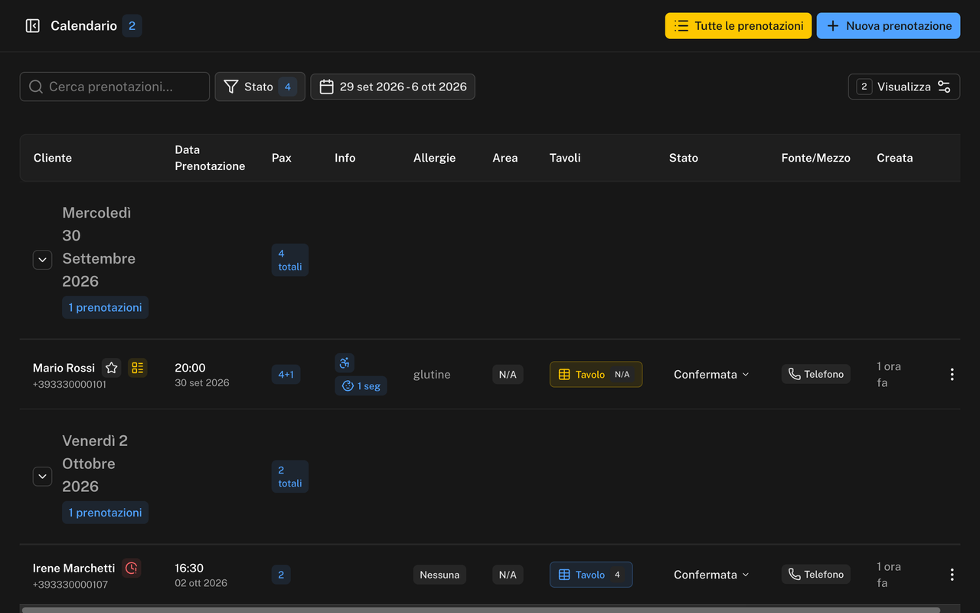
Task: Open Mario Rossi row three-dot menu
Action: (x=952, y=375)
